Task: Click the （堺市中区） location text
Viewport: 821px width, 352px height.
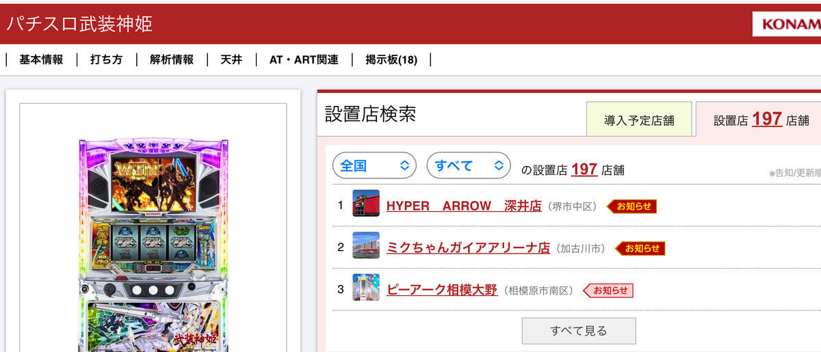Action: tap(572, 206)
